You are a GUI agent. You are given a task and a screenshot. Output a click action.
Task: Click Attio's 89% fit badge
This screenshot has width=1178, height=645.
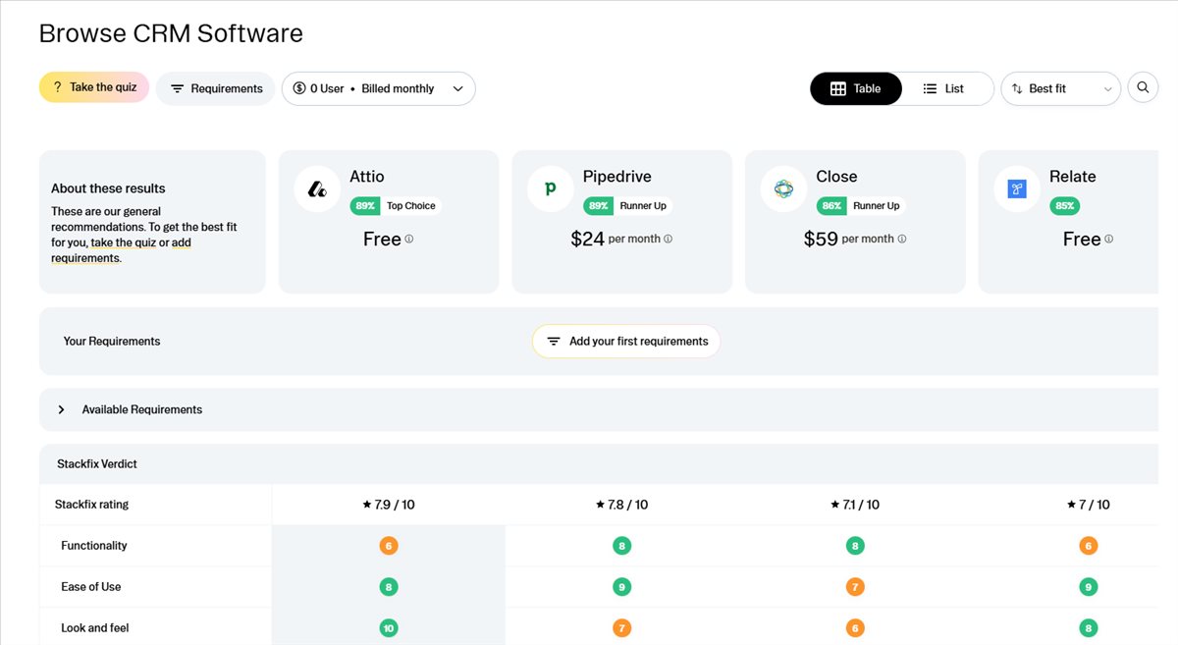click(x=365, y=206)
